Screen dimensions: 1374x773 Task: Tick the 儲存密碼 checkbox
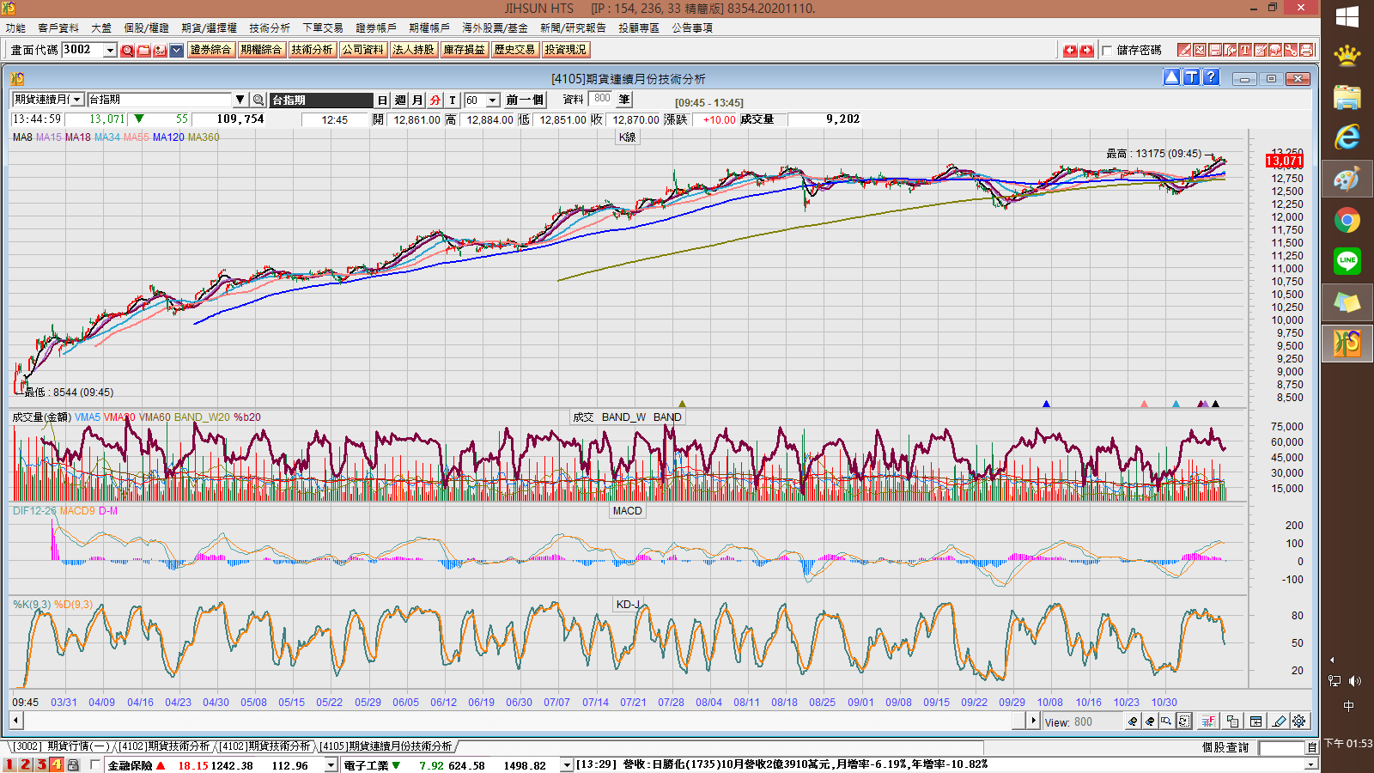click(x=1107, y=51)
